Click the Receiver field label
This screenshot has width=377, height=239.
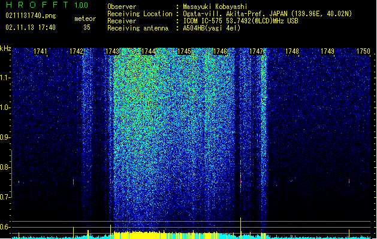[122, 21]
